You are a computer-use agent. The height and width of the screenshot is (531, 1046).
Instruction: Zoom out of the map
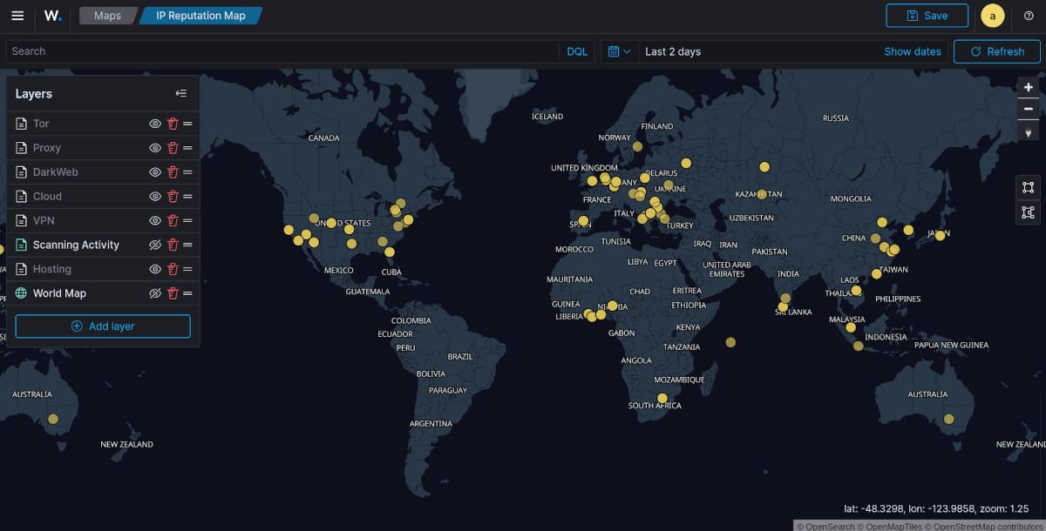pyautogui.click(x=1029, y=109)
